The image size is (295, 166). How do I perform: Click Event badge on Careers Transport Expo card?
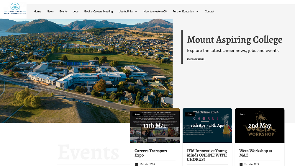[137, 114]
